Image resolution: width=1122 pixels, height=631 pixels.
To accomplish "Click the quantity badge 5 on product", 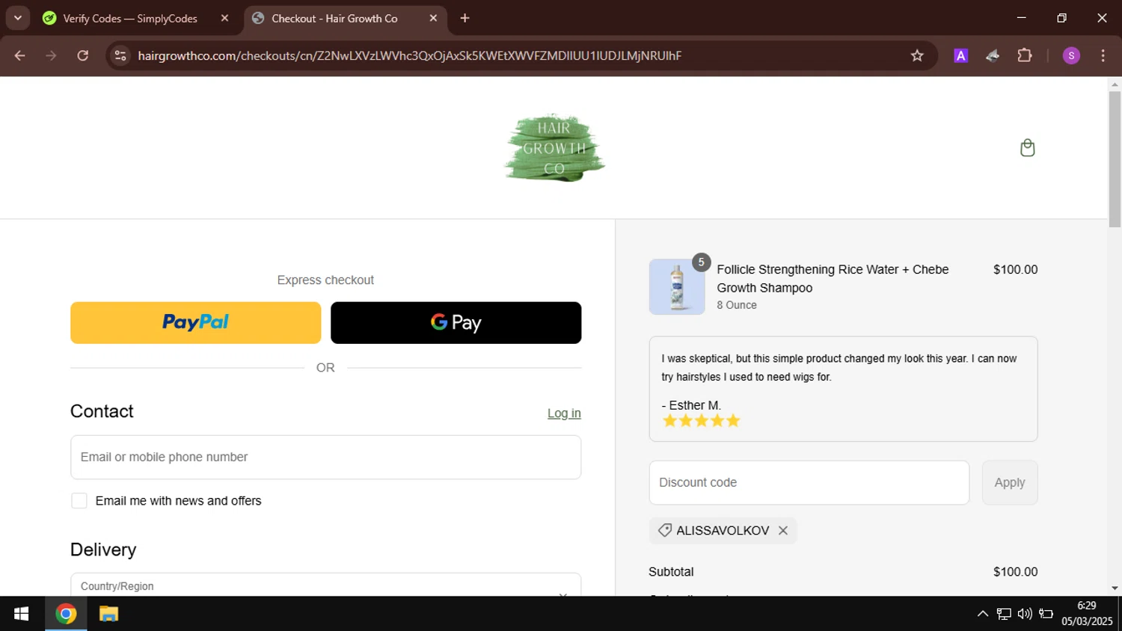I will click(701, 262).
